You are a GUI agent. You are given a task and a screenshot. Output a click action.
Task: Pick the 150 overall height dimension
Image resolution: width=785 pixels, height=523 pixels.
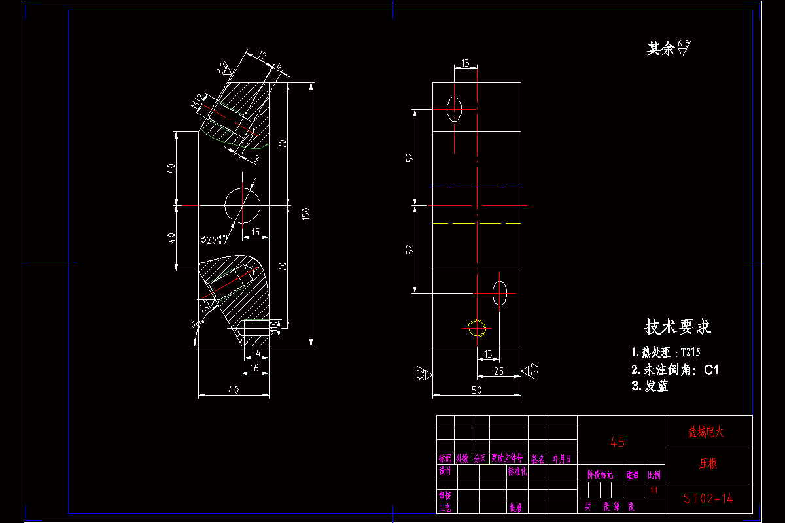tap(305, 213)
